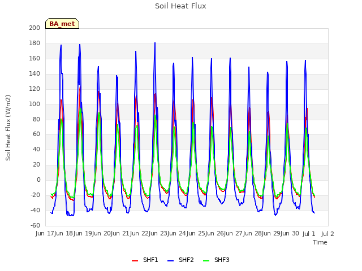Viewport: 362px width, 271px height.
Task: Click the Time x-axis label
Action: click(320, 242)
